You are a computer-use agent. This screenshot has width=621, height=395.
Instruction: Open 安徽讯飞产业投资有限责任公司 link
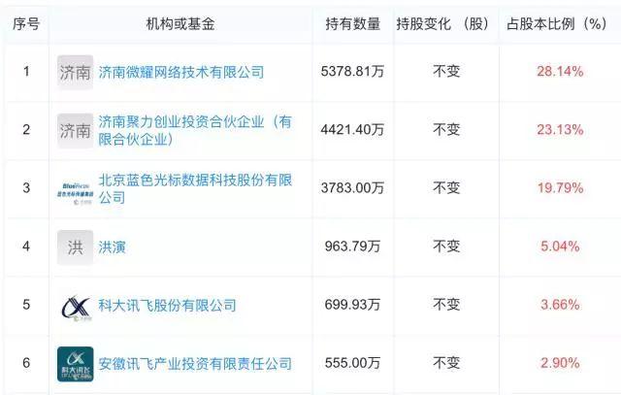pos(194,363)
